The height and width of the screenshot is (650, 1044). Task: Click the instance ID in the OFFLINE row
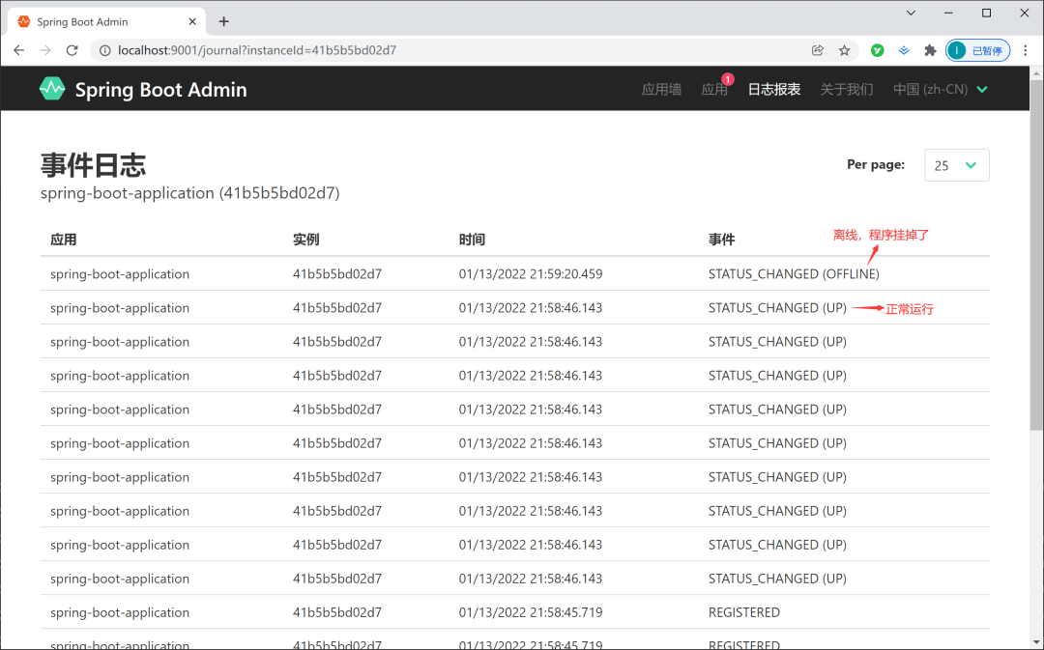coord(337,273)
